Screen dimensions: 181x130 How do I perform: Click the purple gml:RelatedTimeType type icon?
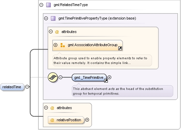click(48, 5)
